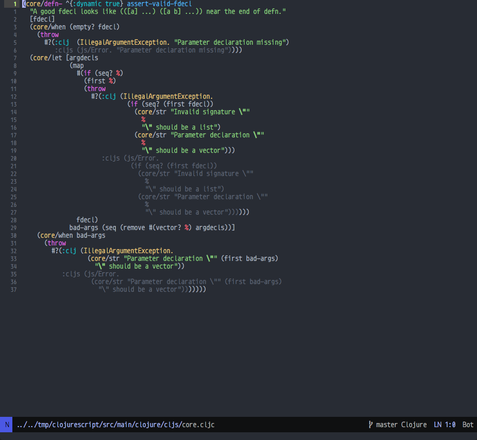Click "Invalid signature" string on line 14

point(210,112)
